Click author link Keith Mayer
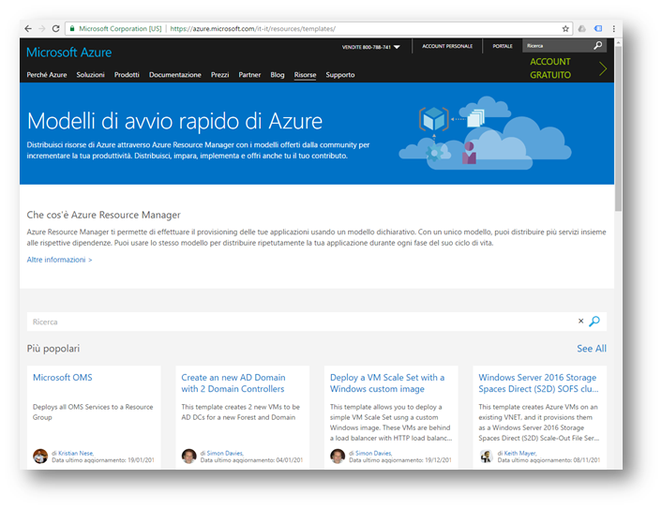This screenshot has width=662, height=509. (x=519, y=453)
